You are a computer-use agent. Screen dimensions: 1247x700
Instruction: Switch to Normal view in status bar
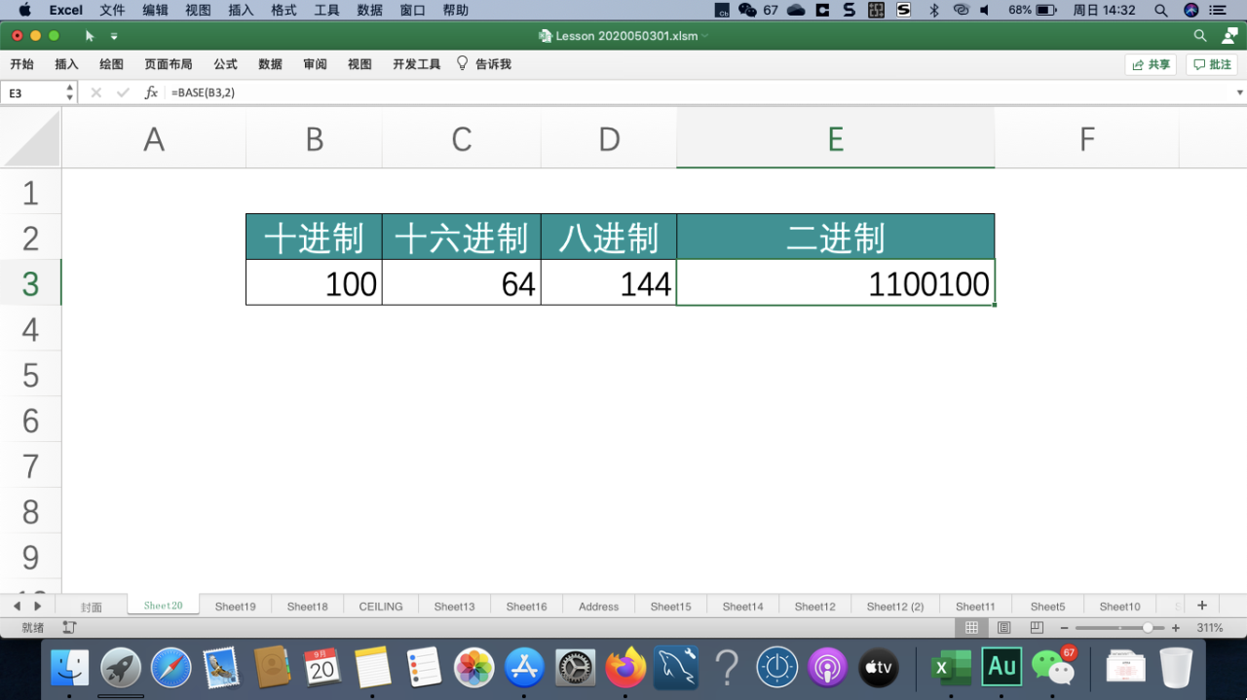[x=971, y=628]
